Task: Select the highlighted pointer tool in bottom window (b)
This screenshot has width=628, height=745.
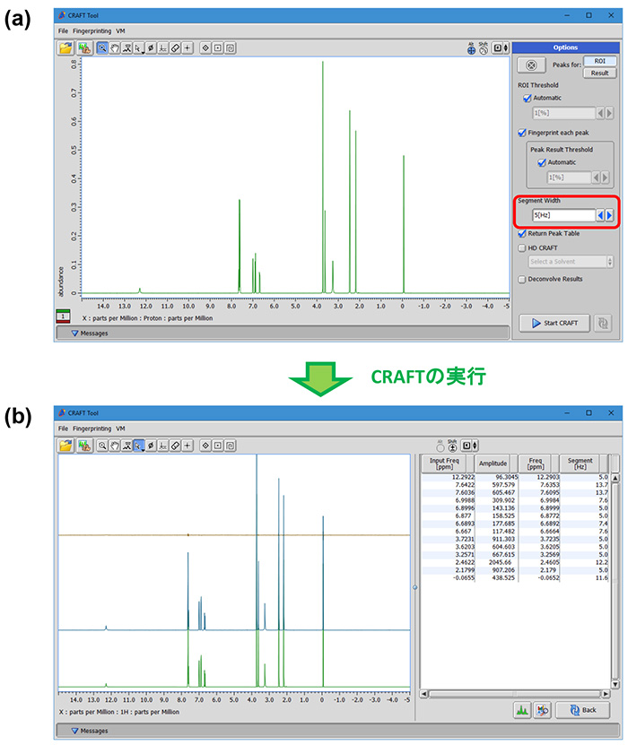Action: click(139, 446)
